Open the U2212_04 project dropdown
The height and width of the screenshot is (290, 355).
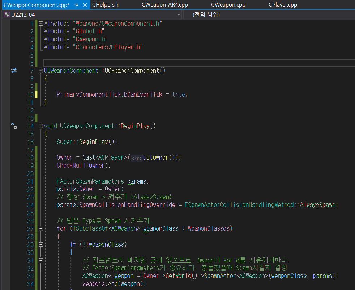click(179, 15)
